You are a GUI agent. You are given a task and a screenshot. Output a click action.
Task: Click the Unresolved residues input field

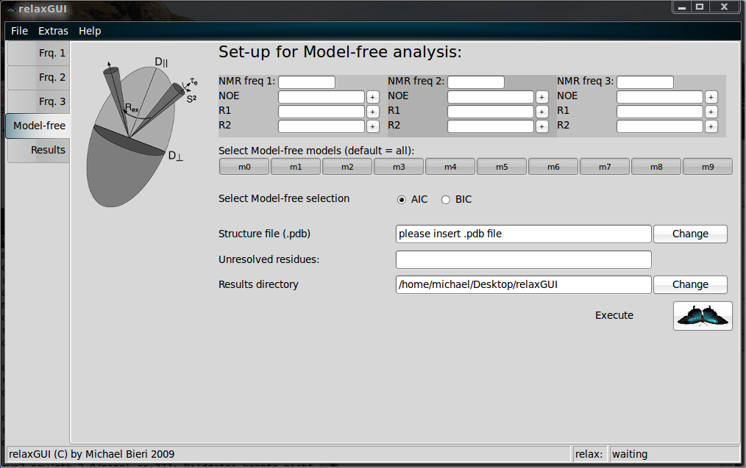coord(523,259)
